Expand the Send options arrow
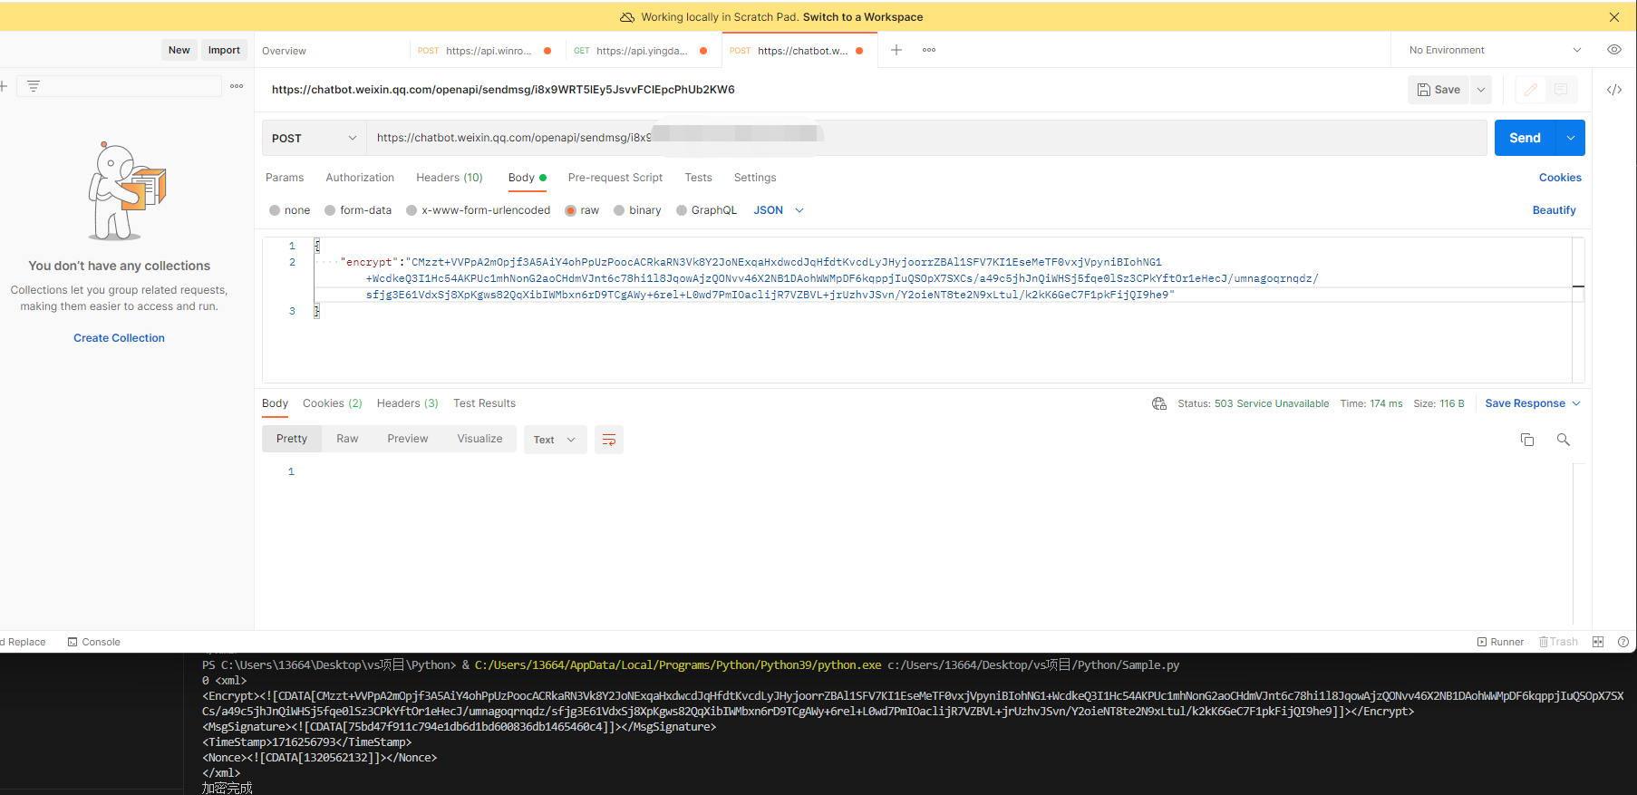Screen dimensions: 1637x795 point(1571,138)
